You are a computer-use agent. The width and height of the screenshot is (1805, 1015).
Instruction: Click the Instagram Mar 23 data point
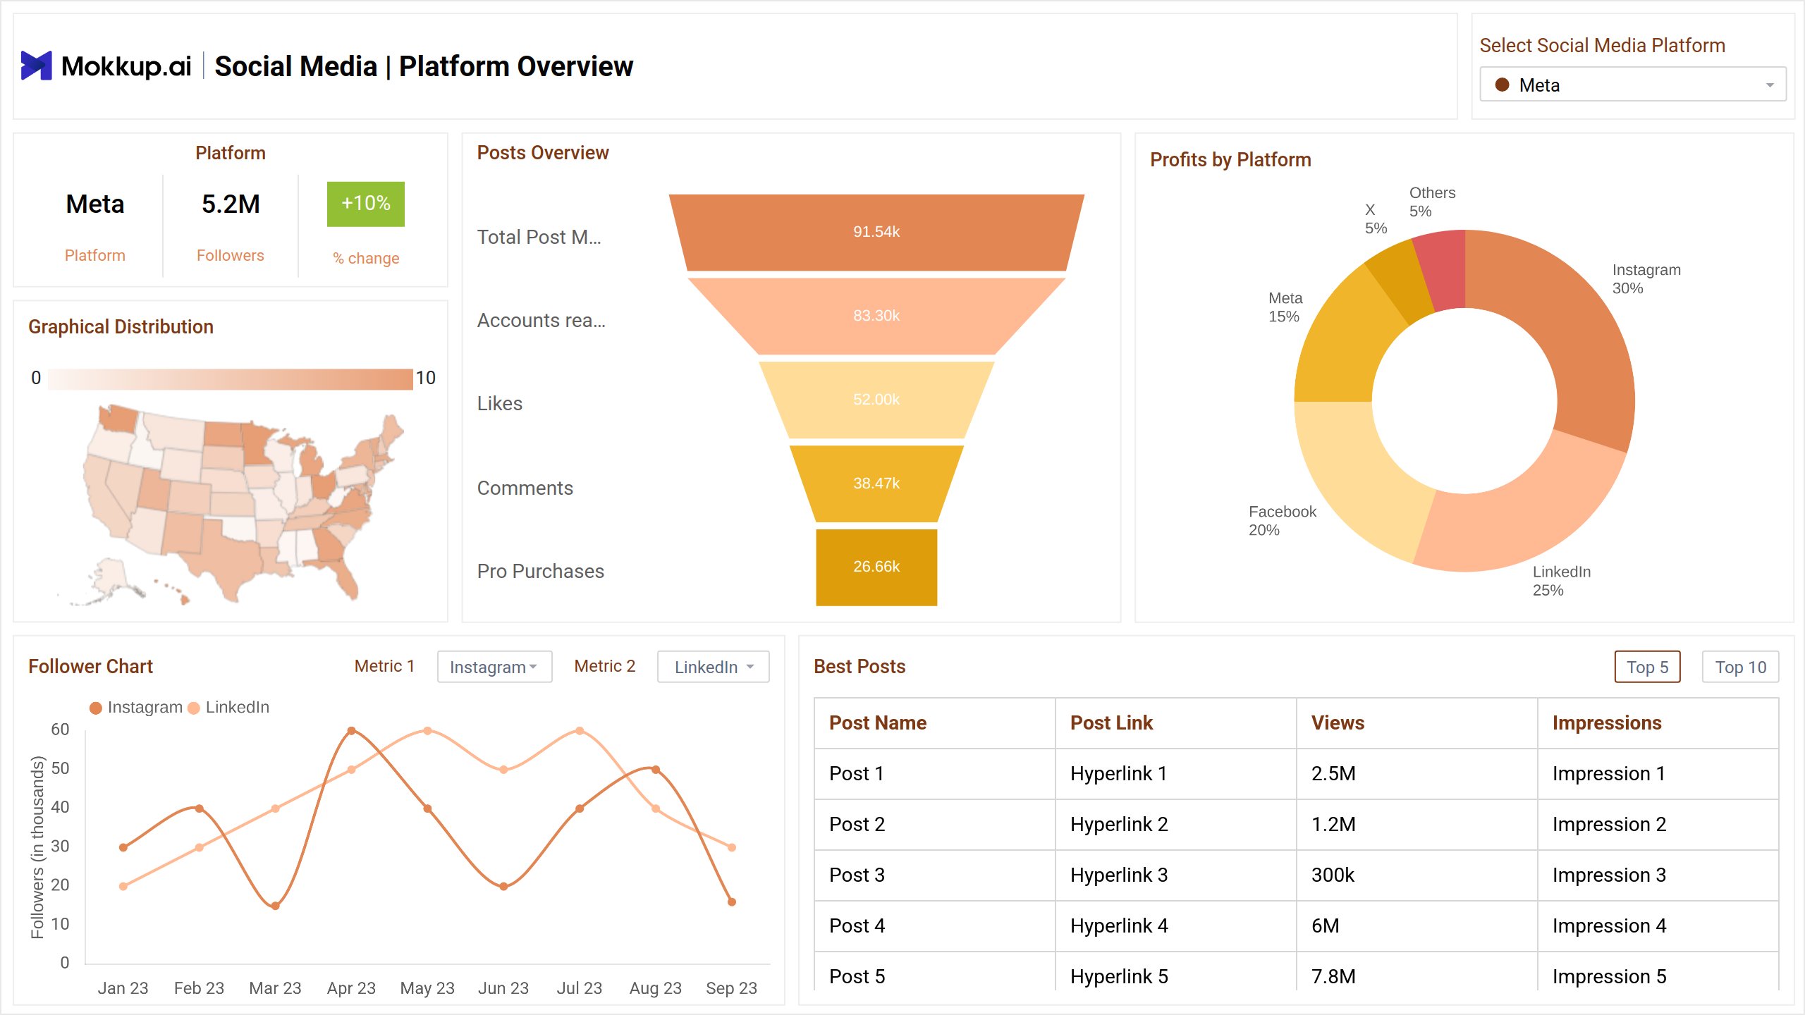tap(276, 906)
